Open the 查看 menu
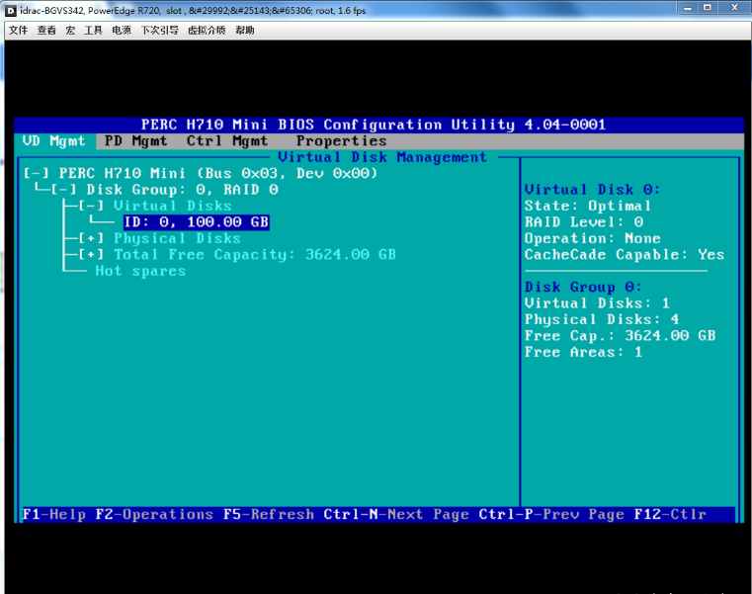Image resolution: width=752 pixels, height=594 pixels. point(46,31)
